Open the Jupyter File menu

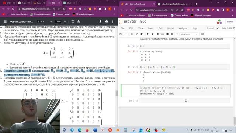[122, 28]
